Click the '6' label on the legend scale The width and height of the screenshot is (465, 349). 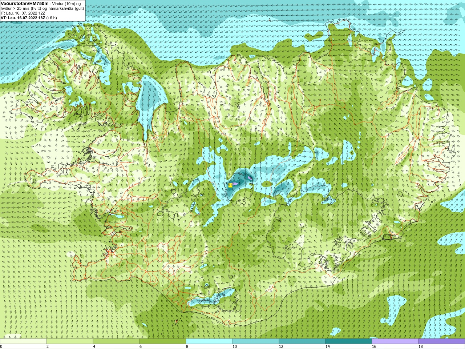tap(141, 346)
